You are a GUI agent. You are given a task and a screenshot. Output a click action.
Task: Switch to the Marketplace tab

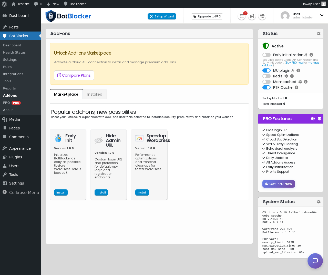(x=66, y=94)
